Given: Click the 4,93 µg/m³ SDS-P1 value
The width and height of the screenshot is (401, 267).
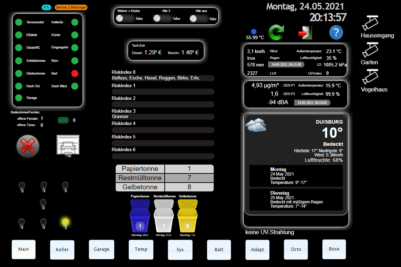Looking at the screenshot, I should click(265, 85).
